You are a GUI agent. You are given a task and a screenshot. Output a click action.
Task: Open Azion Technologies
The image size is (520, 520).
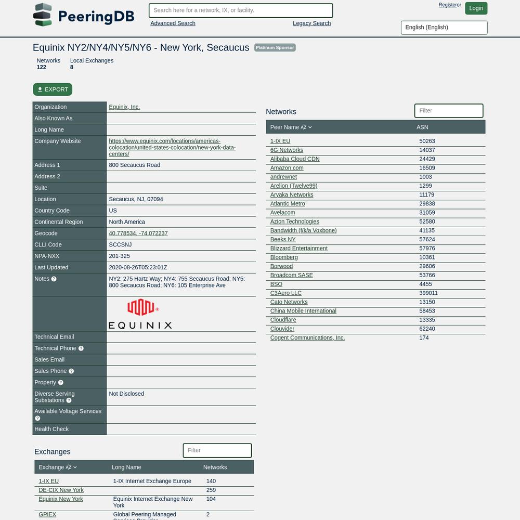click(x=295, y=222)
